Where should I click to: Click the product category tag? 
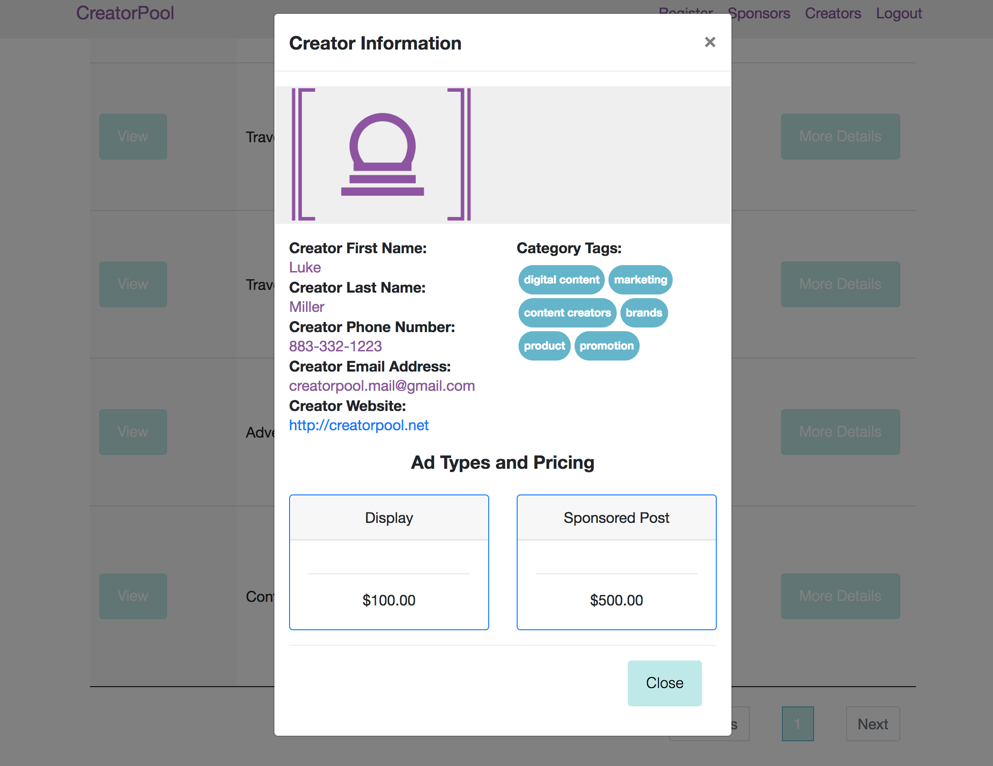[544, 346]
